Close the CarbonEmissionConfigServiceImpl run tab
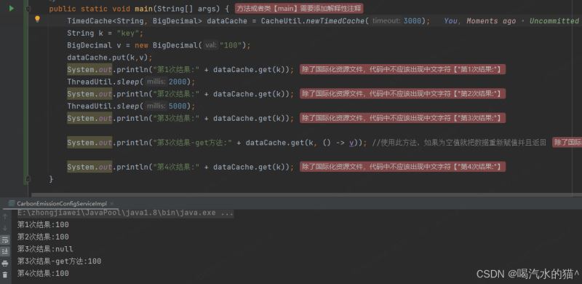The height and width of the screenshot is (284, 582). (x=112, y=203)
